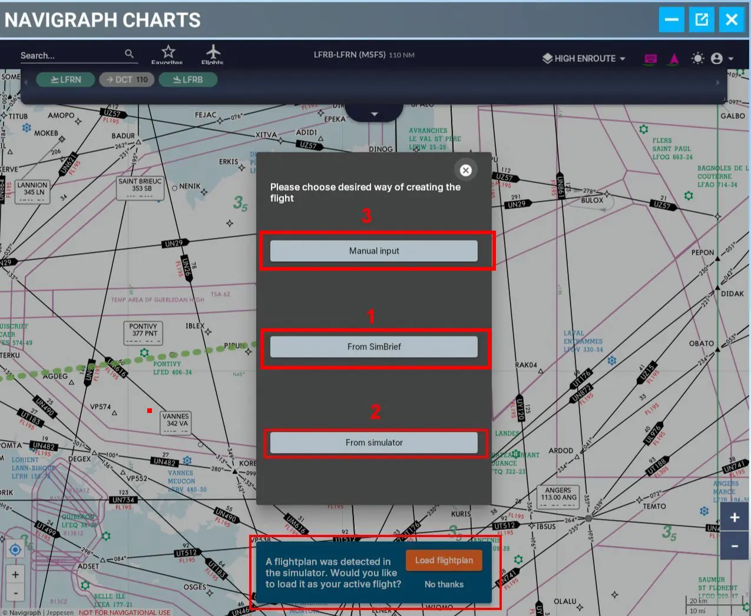
Task: Collapse the route bar with down chevron
Action: pyautogui.click(x=374, y=114)
